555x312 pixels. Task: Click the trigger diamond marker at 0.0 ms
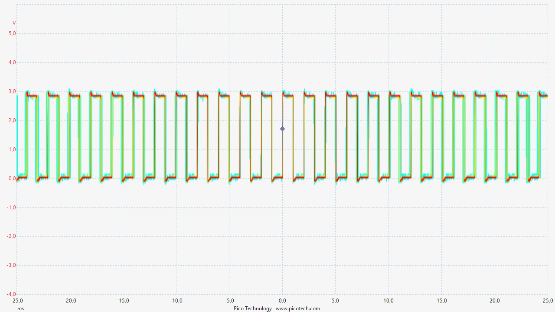[x=282, y=129]
